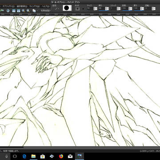Click the PaintShop Pro taskbar icon
This screenshot has width=160, height=160.
[80, 156]
